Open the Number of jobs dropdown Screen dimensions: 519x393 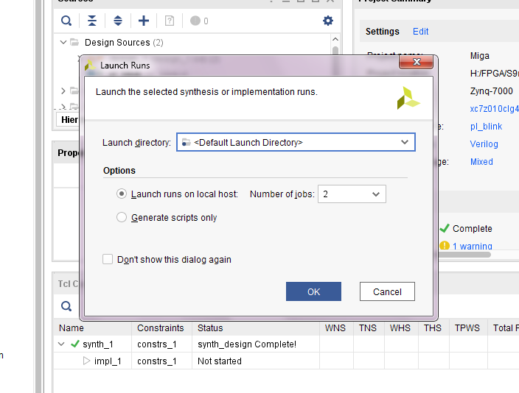click(376, 194)
